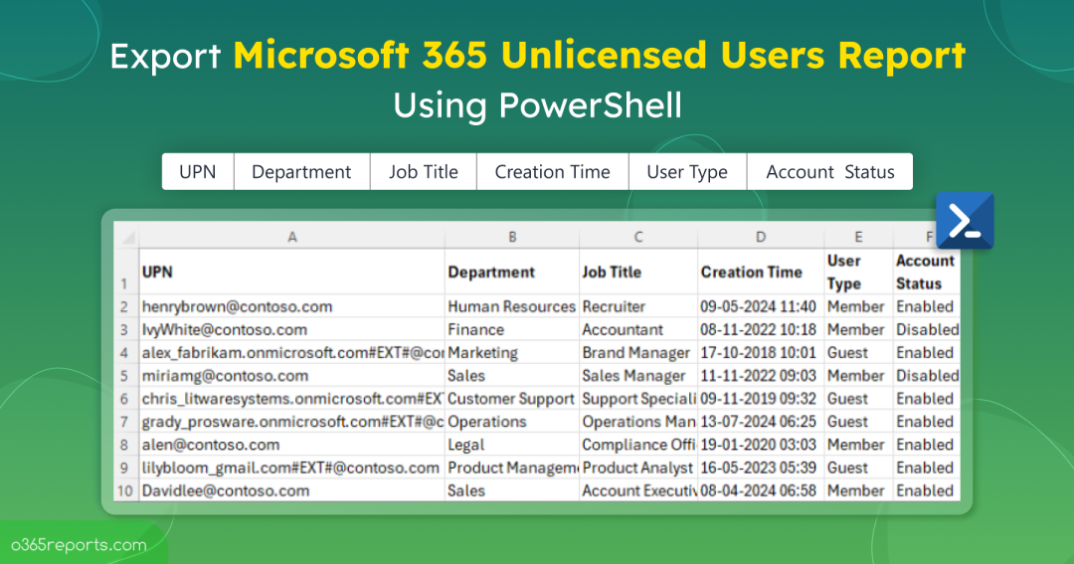Click the Brand Manager job title cell
The width and height of the screenshot is (1074, 564).
point(638,352)
